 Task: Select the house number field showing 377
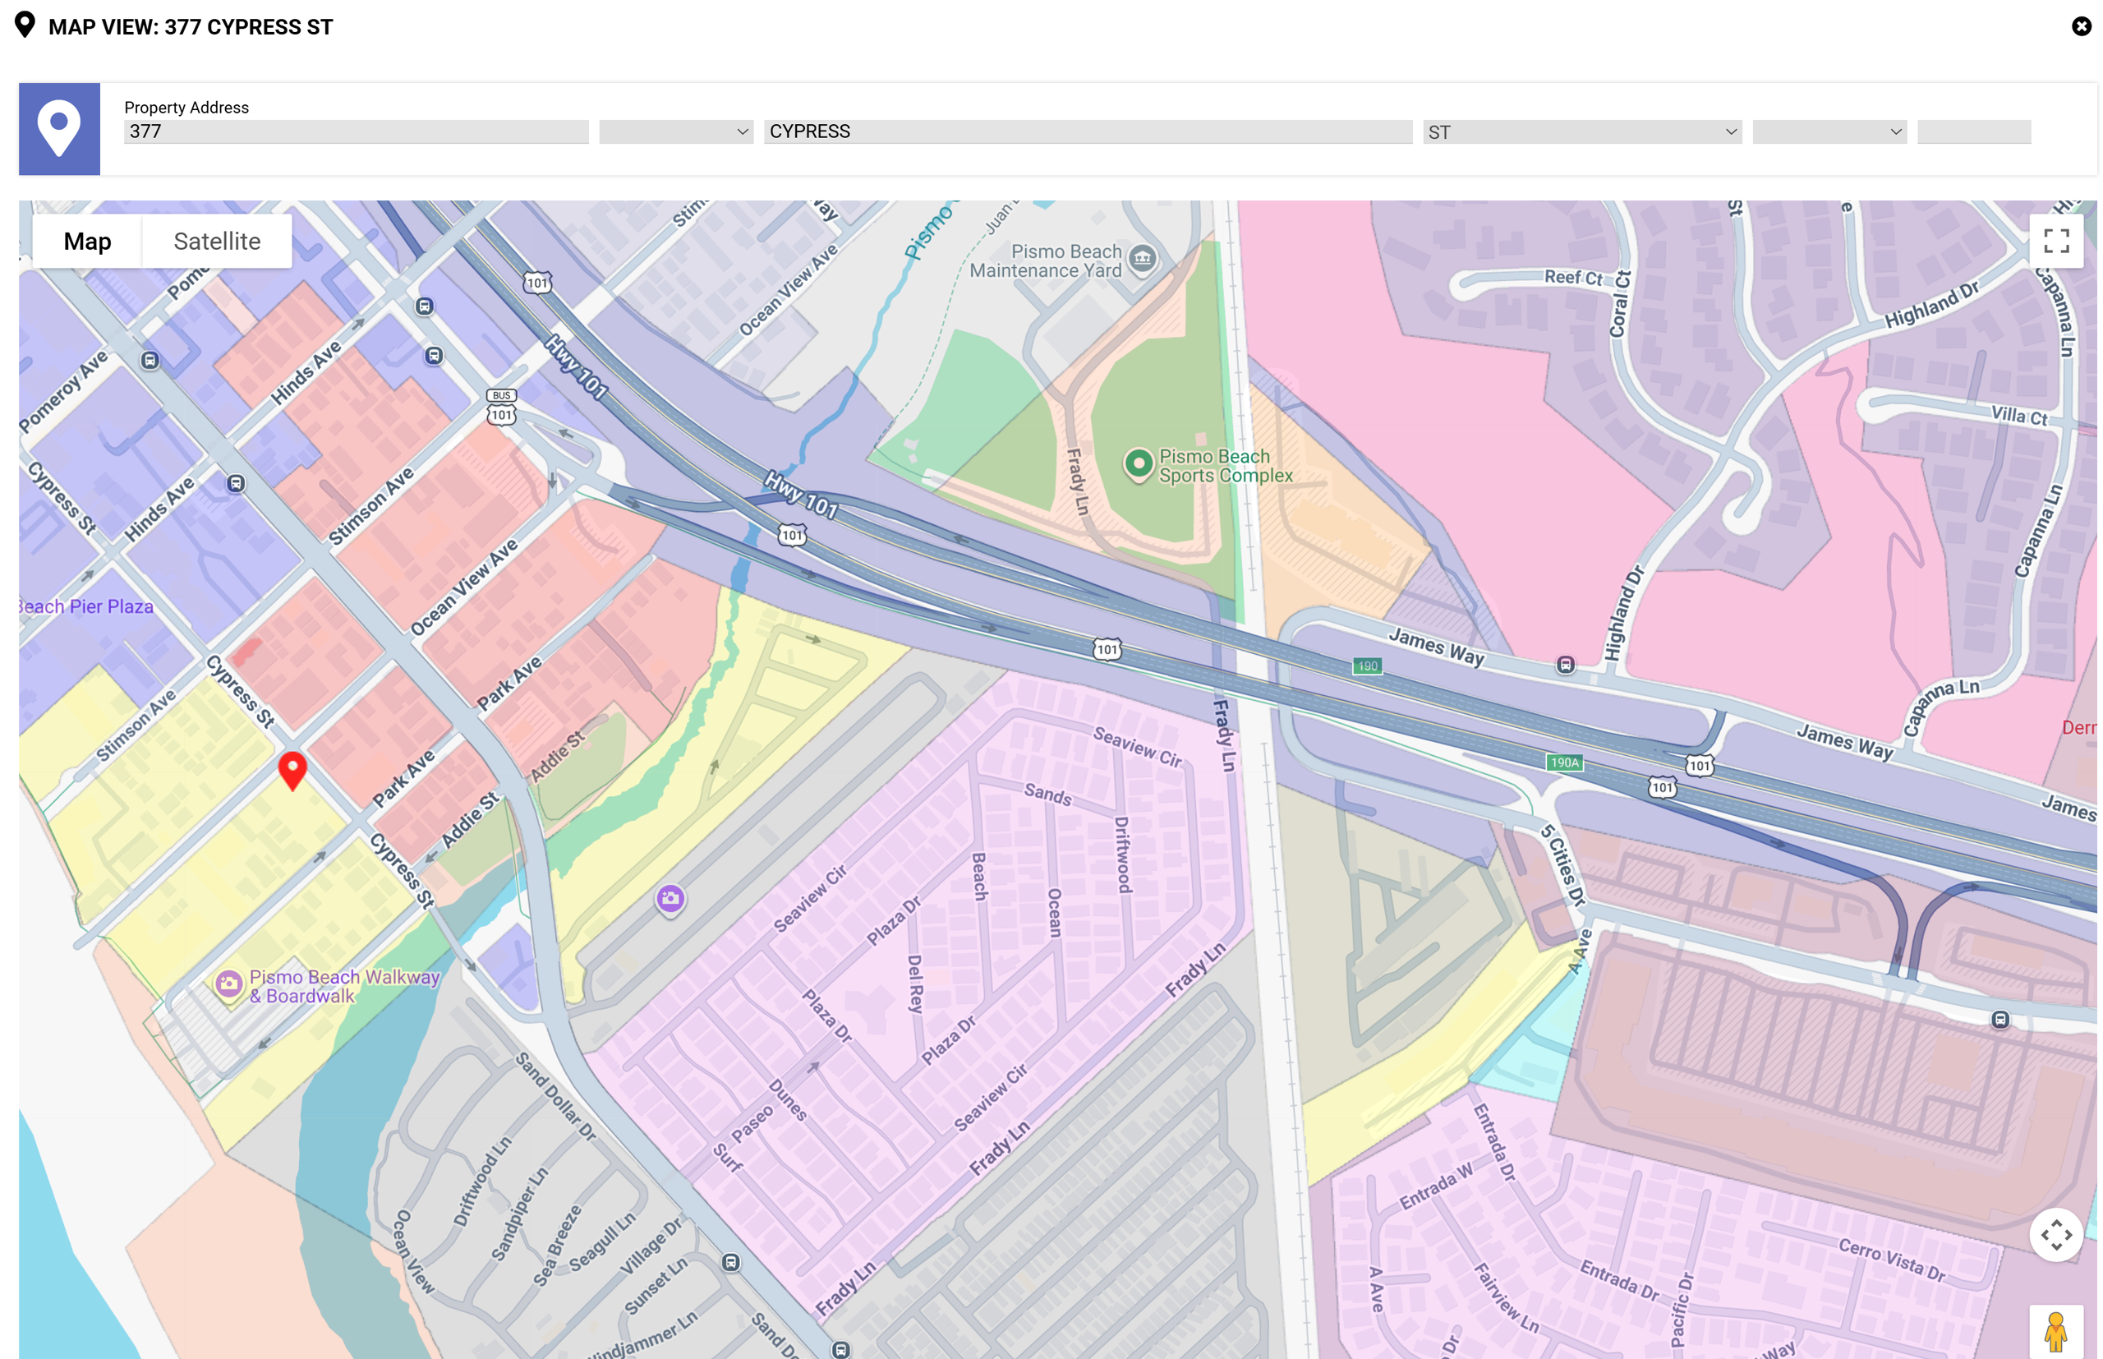356,131
